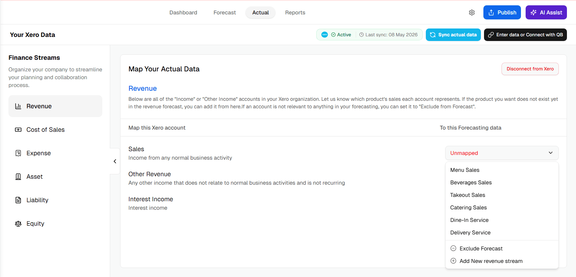
Task: Click 'Your Xero Data' title
Action: click(33, 35)
